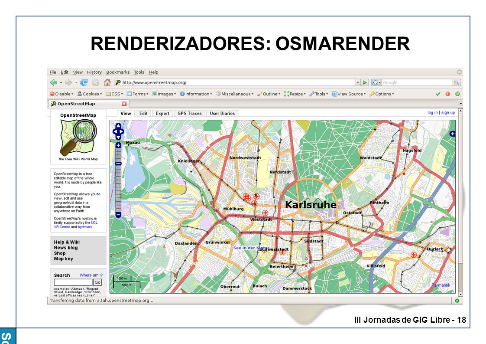The image size is (486, 344).
Task: Open the Tools menu in menu bar
Action: coord(139,72)
